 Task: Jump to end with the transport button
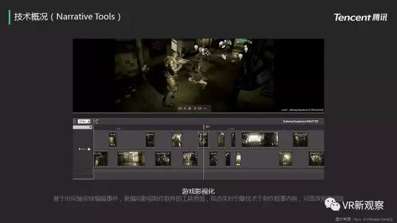coord(200,108)
